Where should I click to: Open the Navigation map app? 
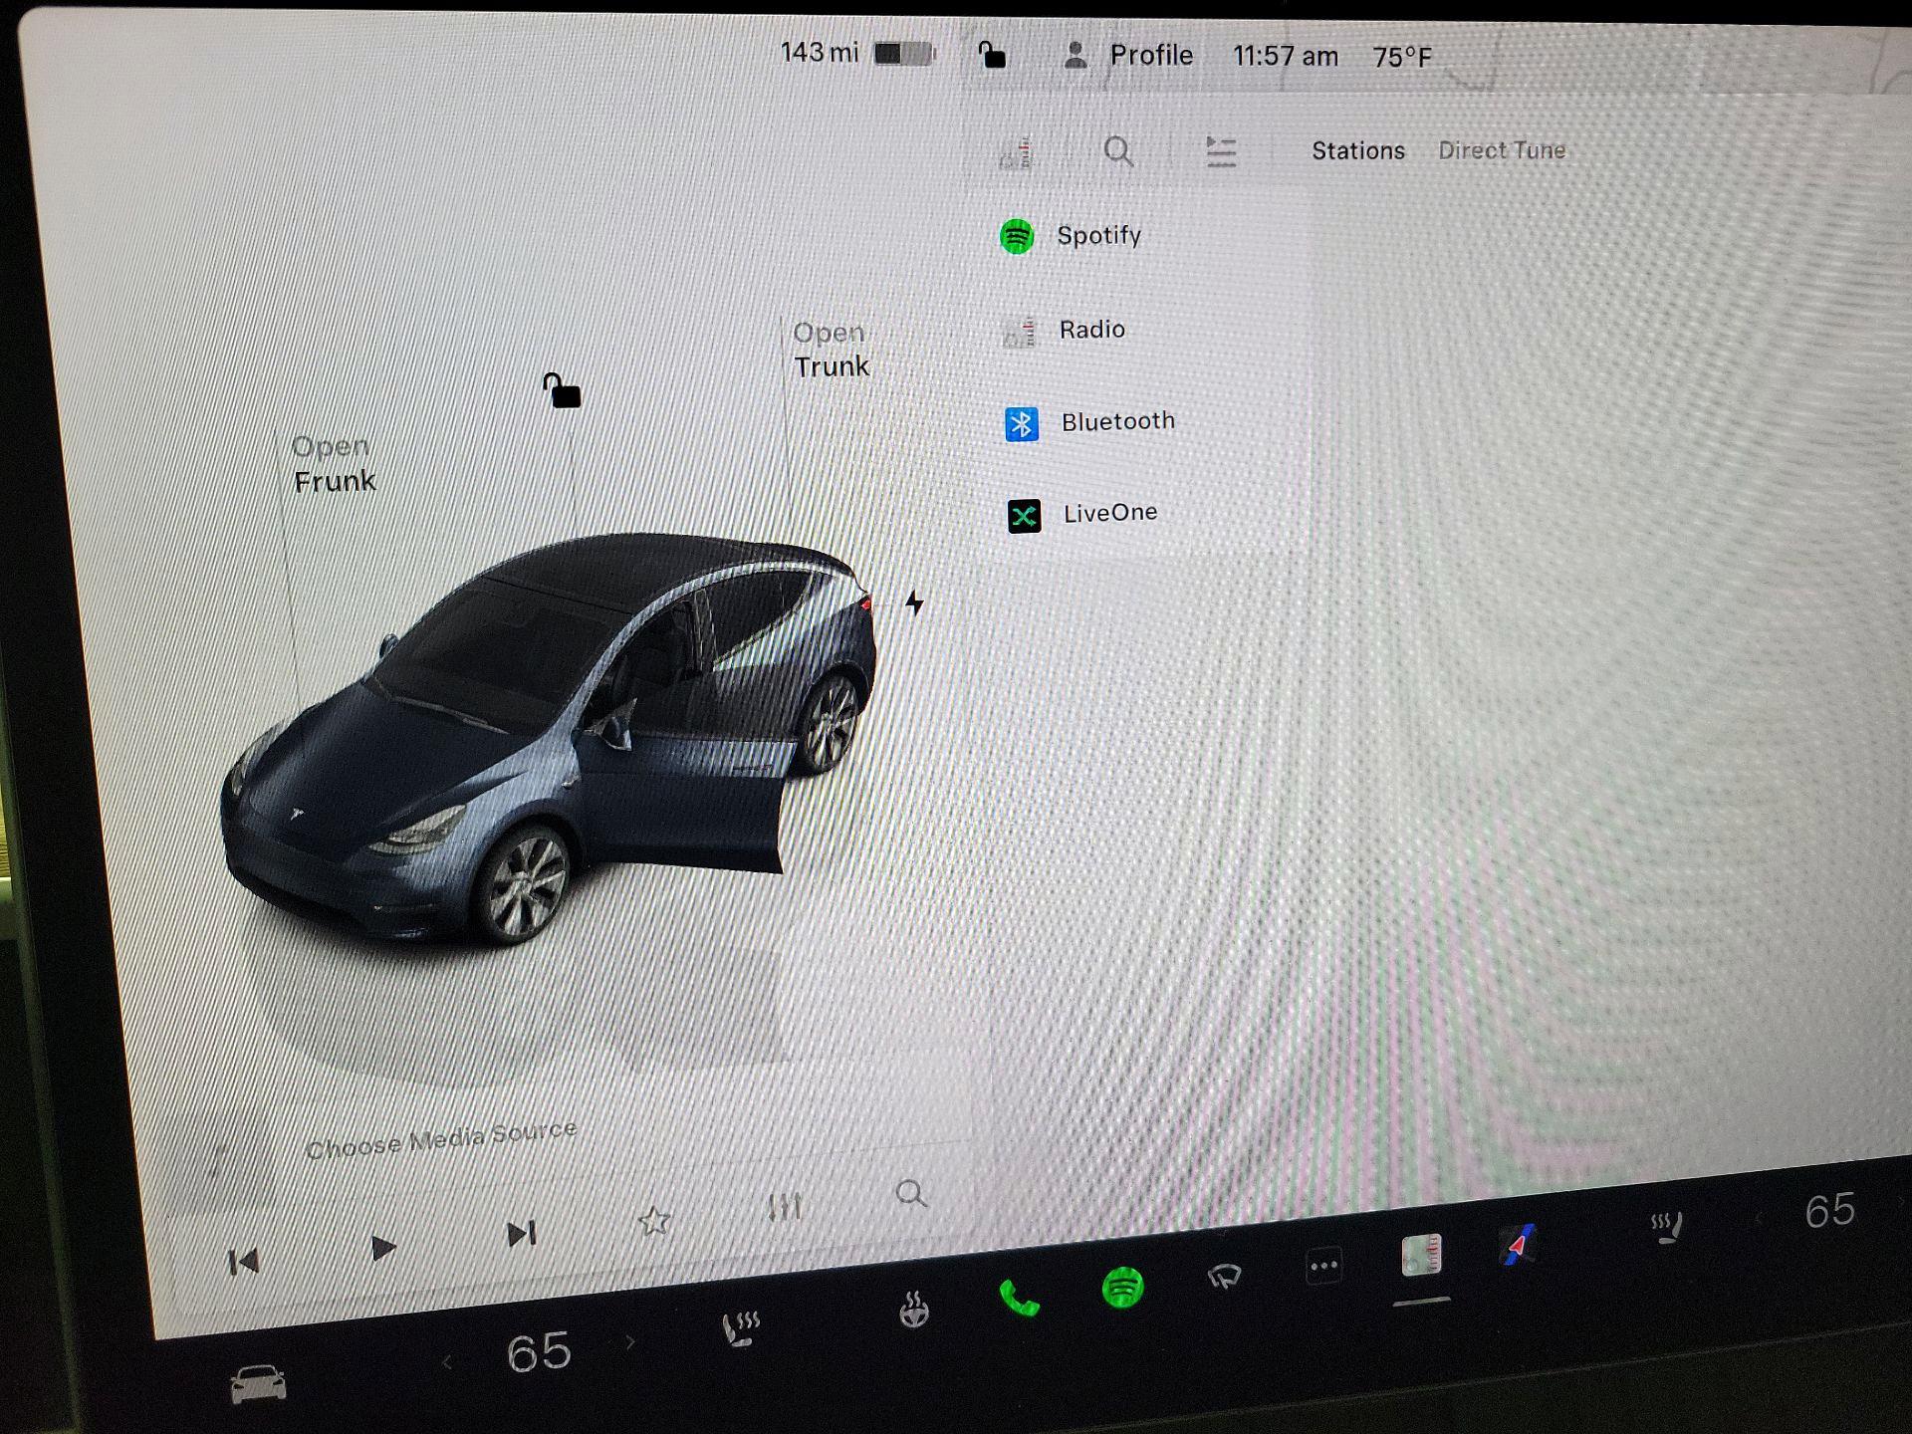point(1518,1245)
